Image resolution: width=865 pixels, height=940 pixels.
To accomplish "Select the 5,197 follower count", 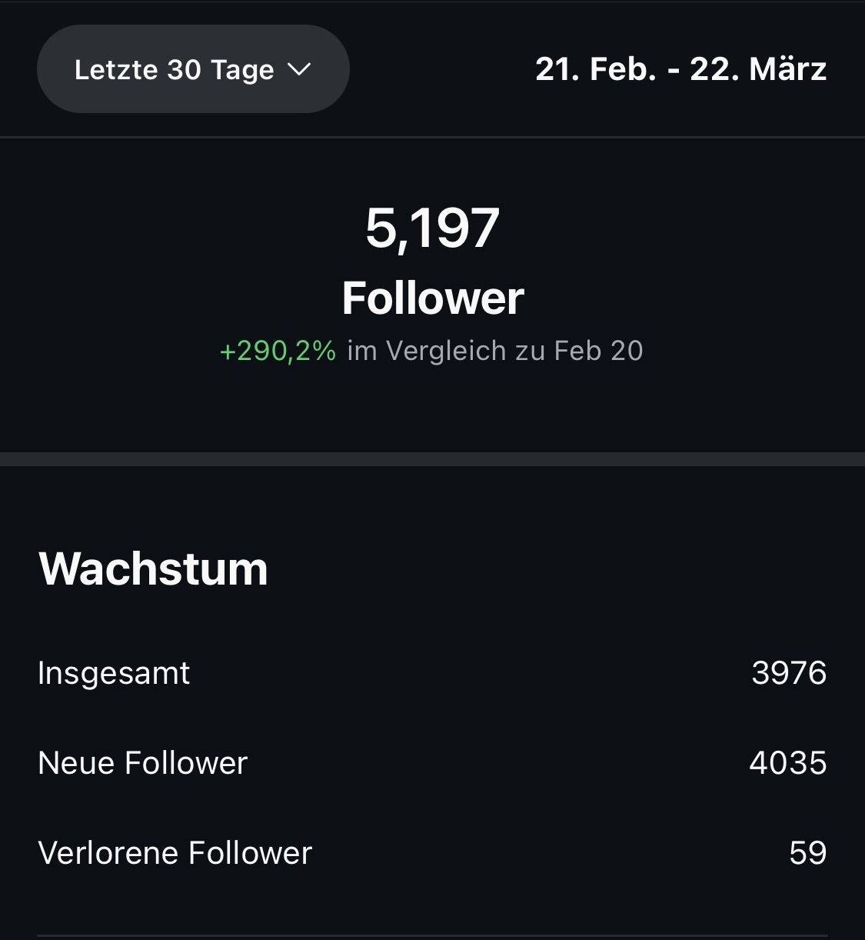I will [x=432, y=228].
